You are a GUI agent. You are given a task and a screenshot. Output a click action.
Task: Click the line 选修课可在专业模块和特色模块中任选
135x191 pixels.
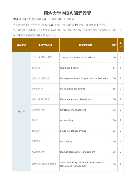click(x=35, y=35)
